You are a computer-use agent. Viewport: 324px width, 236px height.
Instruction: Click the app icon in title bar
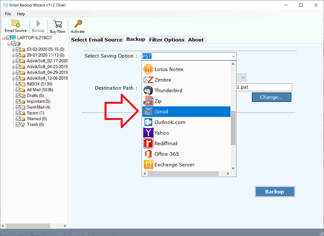click(5, 5)
